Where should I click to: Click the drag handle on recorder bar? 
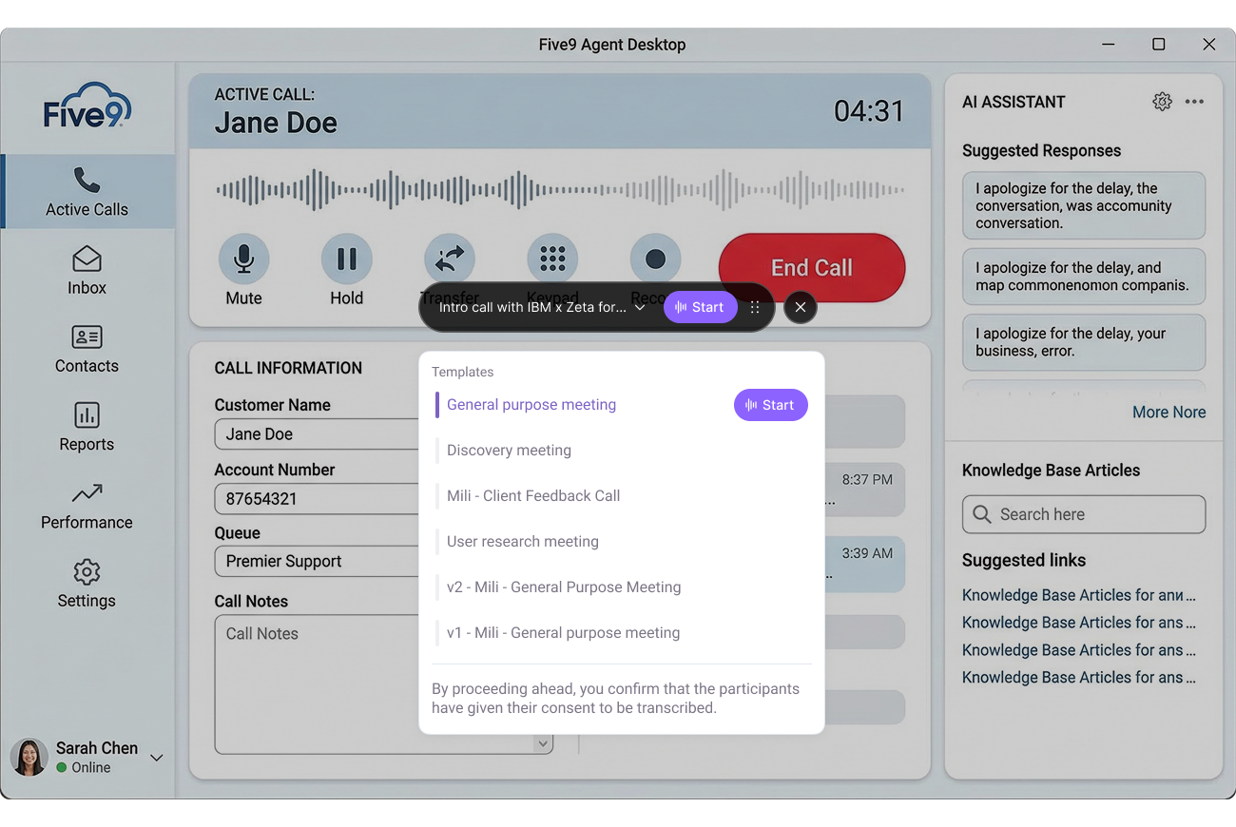pos(755,308)
